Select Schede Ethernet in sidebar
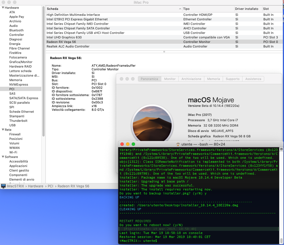Image resolution: width=284 pixels, height=245 pixels. (x=21, y=112)
